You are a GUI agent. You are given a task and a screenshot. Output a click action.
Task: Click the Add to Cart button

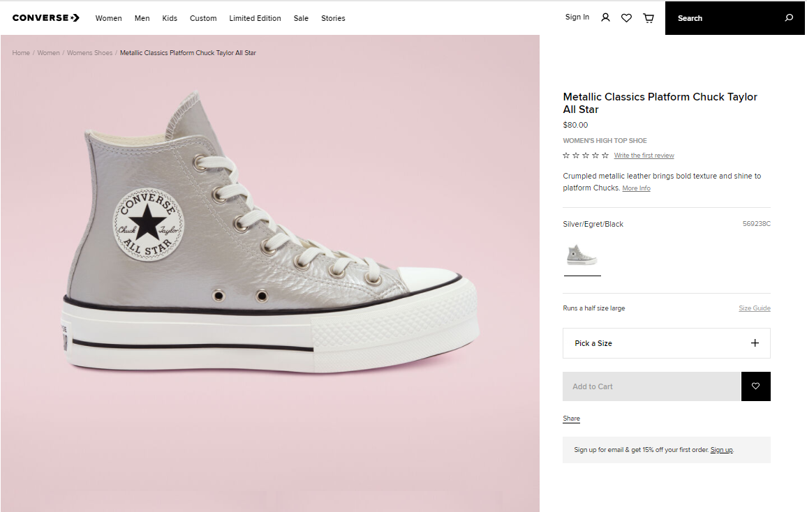coord(651,386)
